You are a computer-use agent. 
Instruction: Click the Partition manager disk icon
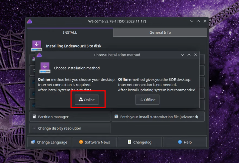pyautogui.click(x=34, y=116)
